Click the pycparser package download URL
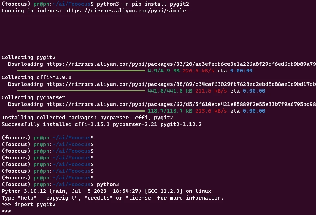 (x=181, y=105)
